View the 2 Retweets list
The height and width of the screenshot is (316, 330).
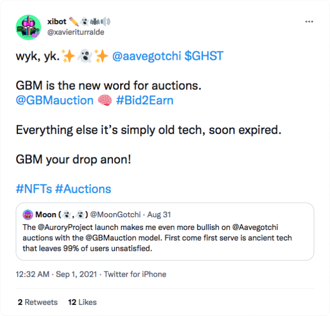(x=37, y=302)
